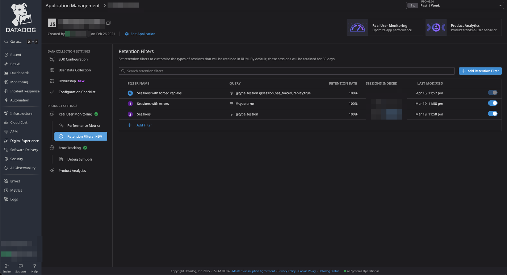Viewport: 507px width, 275px height.
Task: Click the green check beside Error Tracking
Action: point(85,148)
